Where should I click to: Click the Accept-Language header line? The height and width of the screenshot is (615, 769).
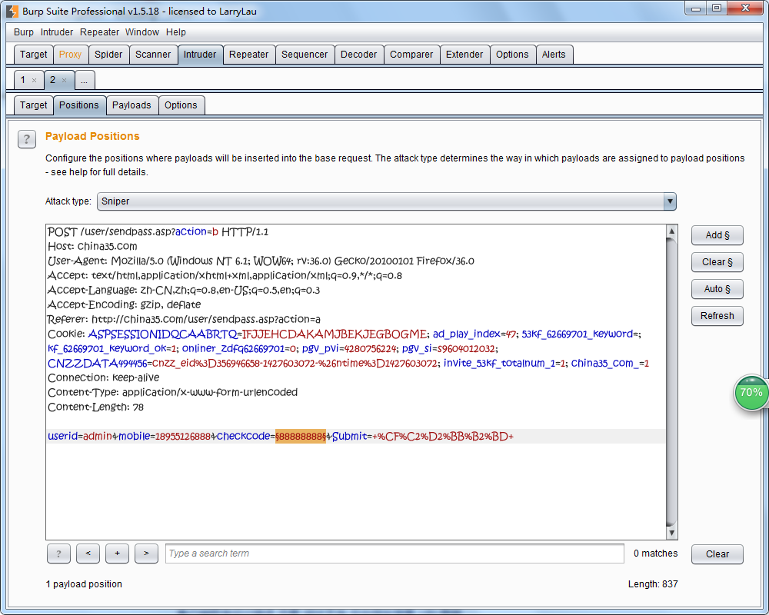tap(184, 291)
